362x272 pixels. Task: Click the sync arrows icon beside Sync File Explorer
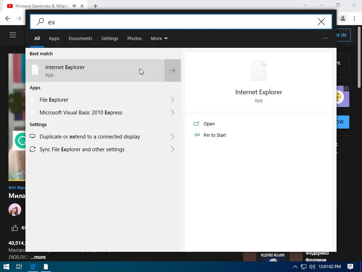pyautogui.click(x=33, y=149)
